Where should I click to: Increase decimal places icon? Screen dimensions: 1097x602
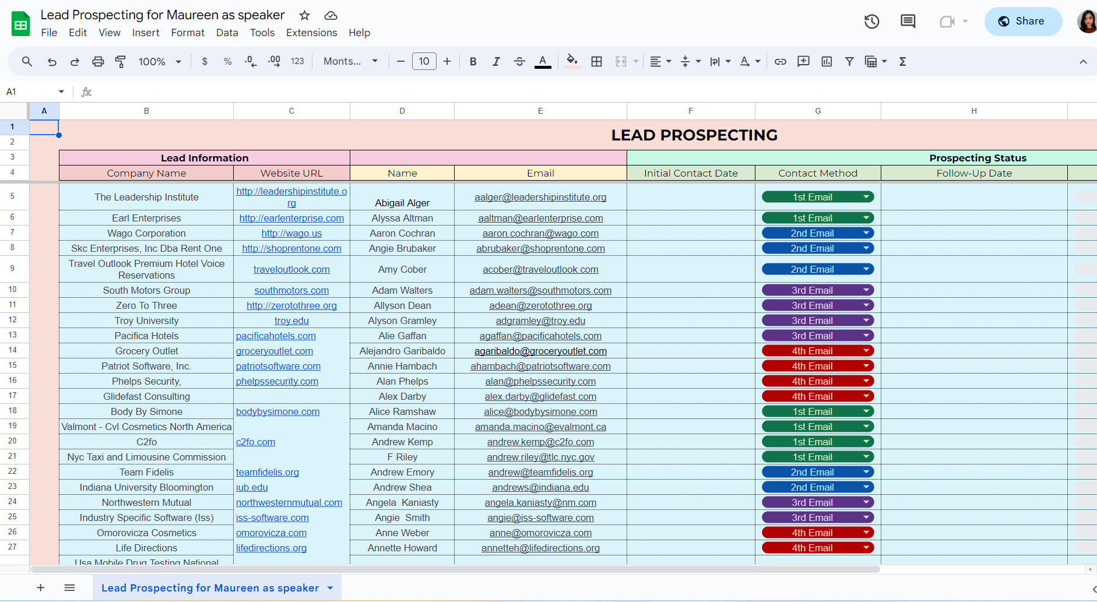pyautogui.click(x=274, y=61)
